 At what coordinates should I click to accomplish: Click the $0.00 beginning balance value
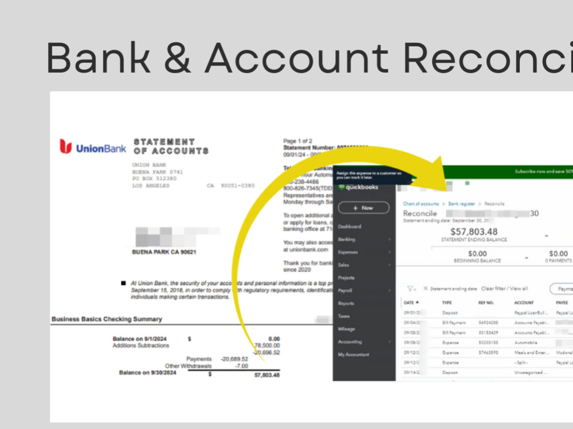click(477, 253)
